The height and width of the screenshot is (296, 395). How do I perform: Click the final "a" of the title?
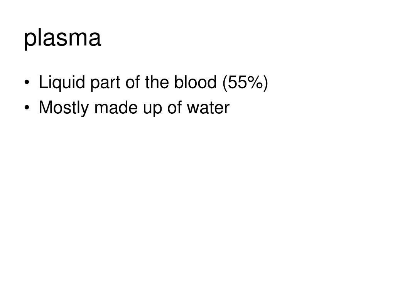(96, 39)
